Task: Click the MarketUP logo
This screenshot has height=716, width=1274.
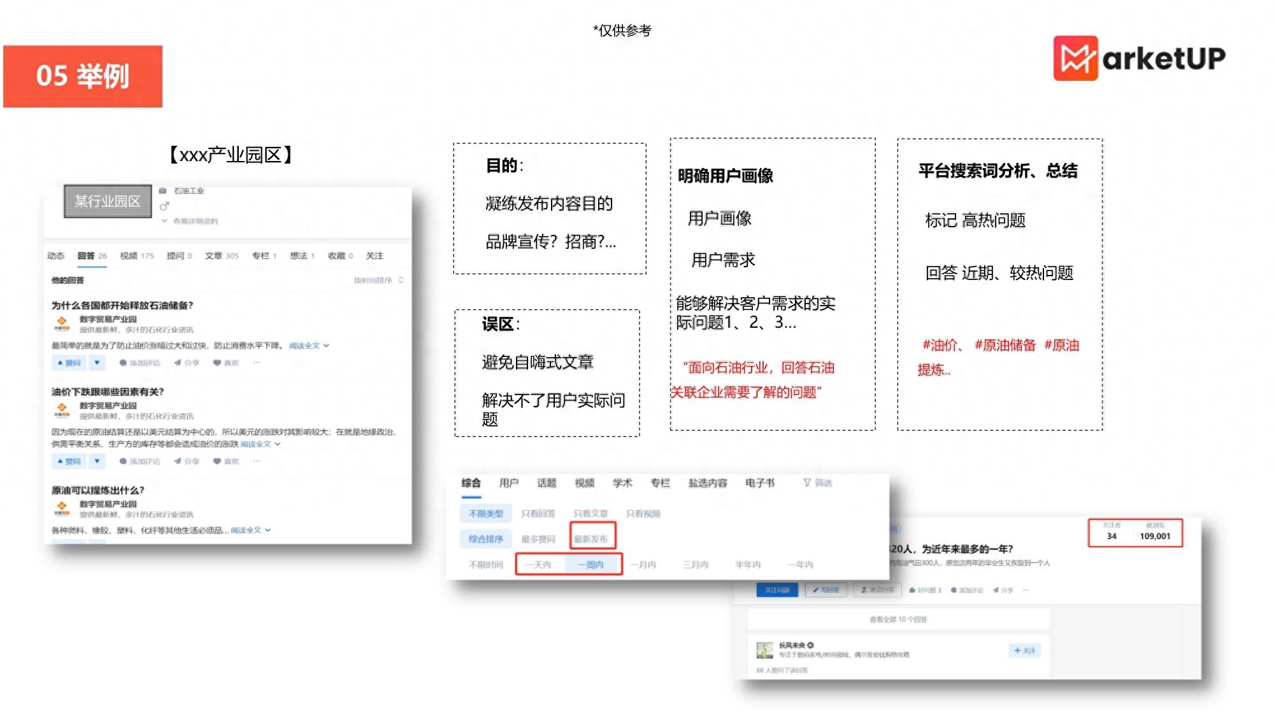Action: 1139,58
